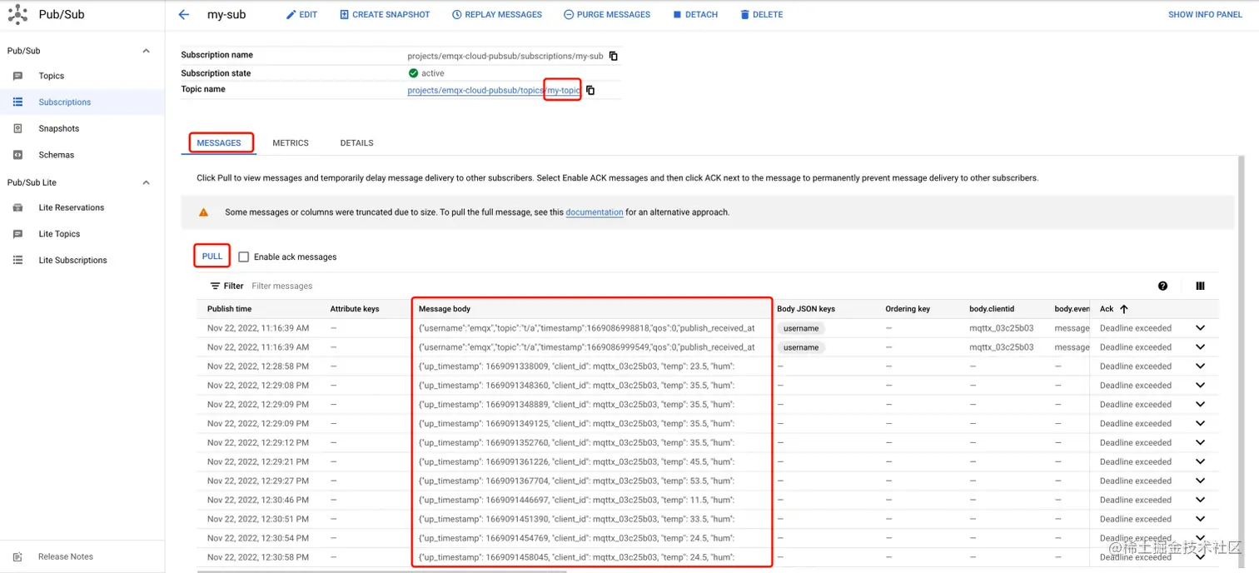Switch to the Metrics tab

[x=291, y=142]
